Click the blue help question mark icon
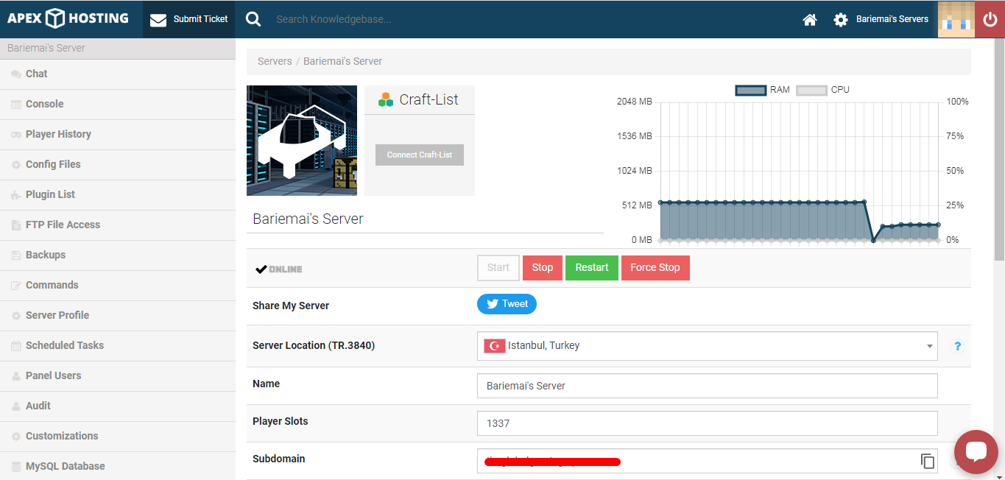Viewport: 1005px width, 480px height. pos(957,346)
